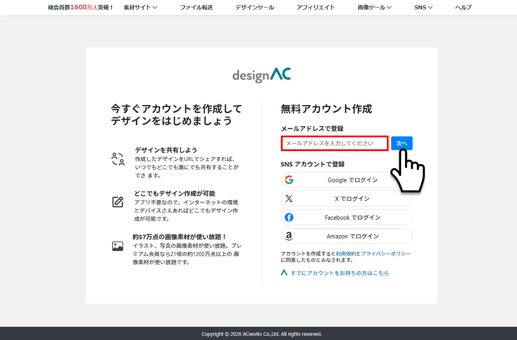This screenshot has width=517, height=340.
Task: Open the アフィリエイト menu item
Action: 316,7
